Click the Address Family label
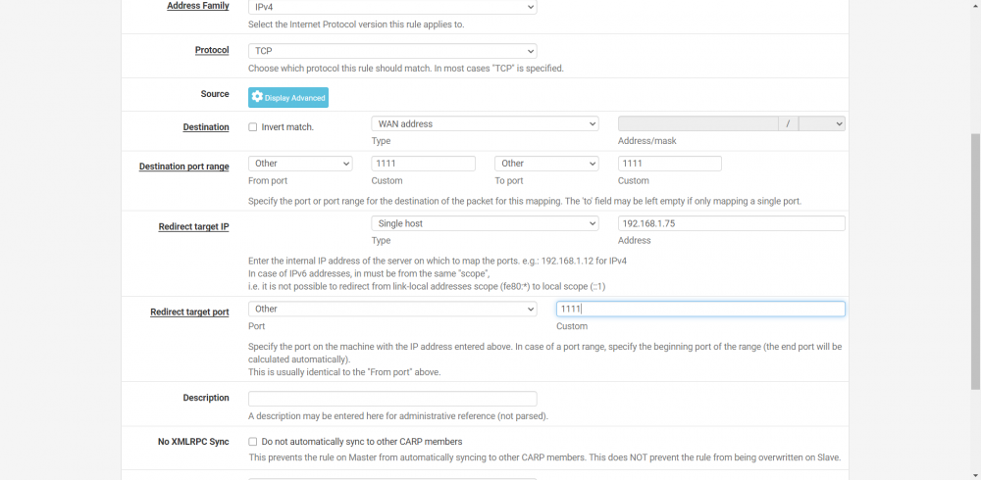Viewport: 981px width, 480px height. pyautogui.click(x=198, y=6)
